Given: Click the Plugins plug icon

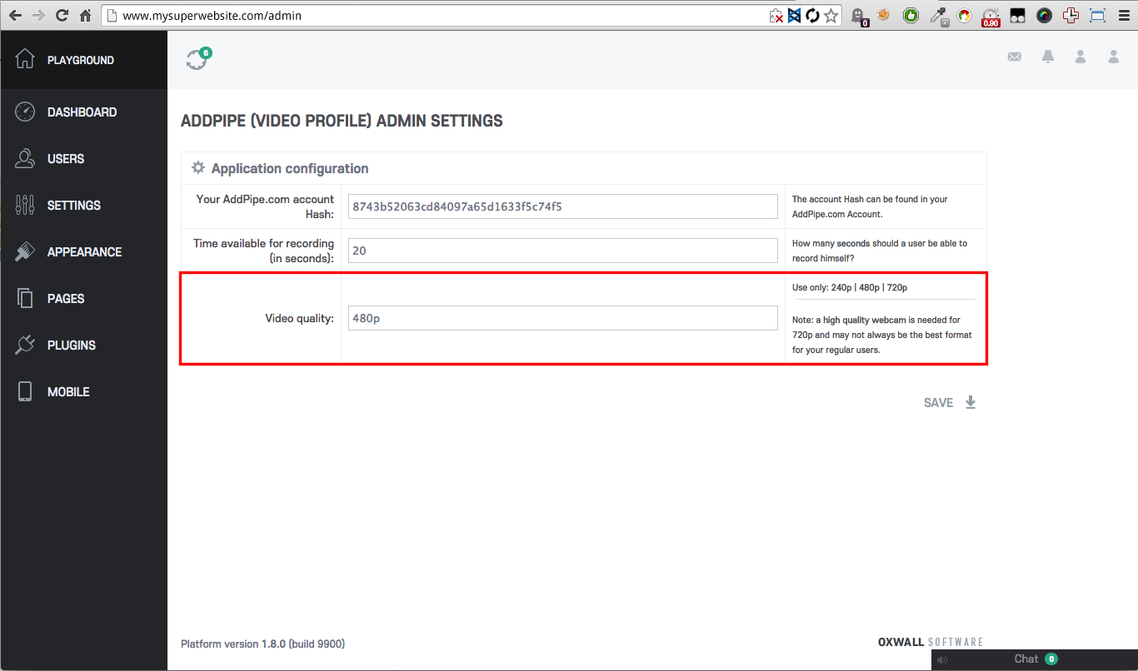Looking at the screenshot, I should 25,345.
